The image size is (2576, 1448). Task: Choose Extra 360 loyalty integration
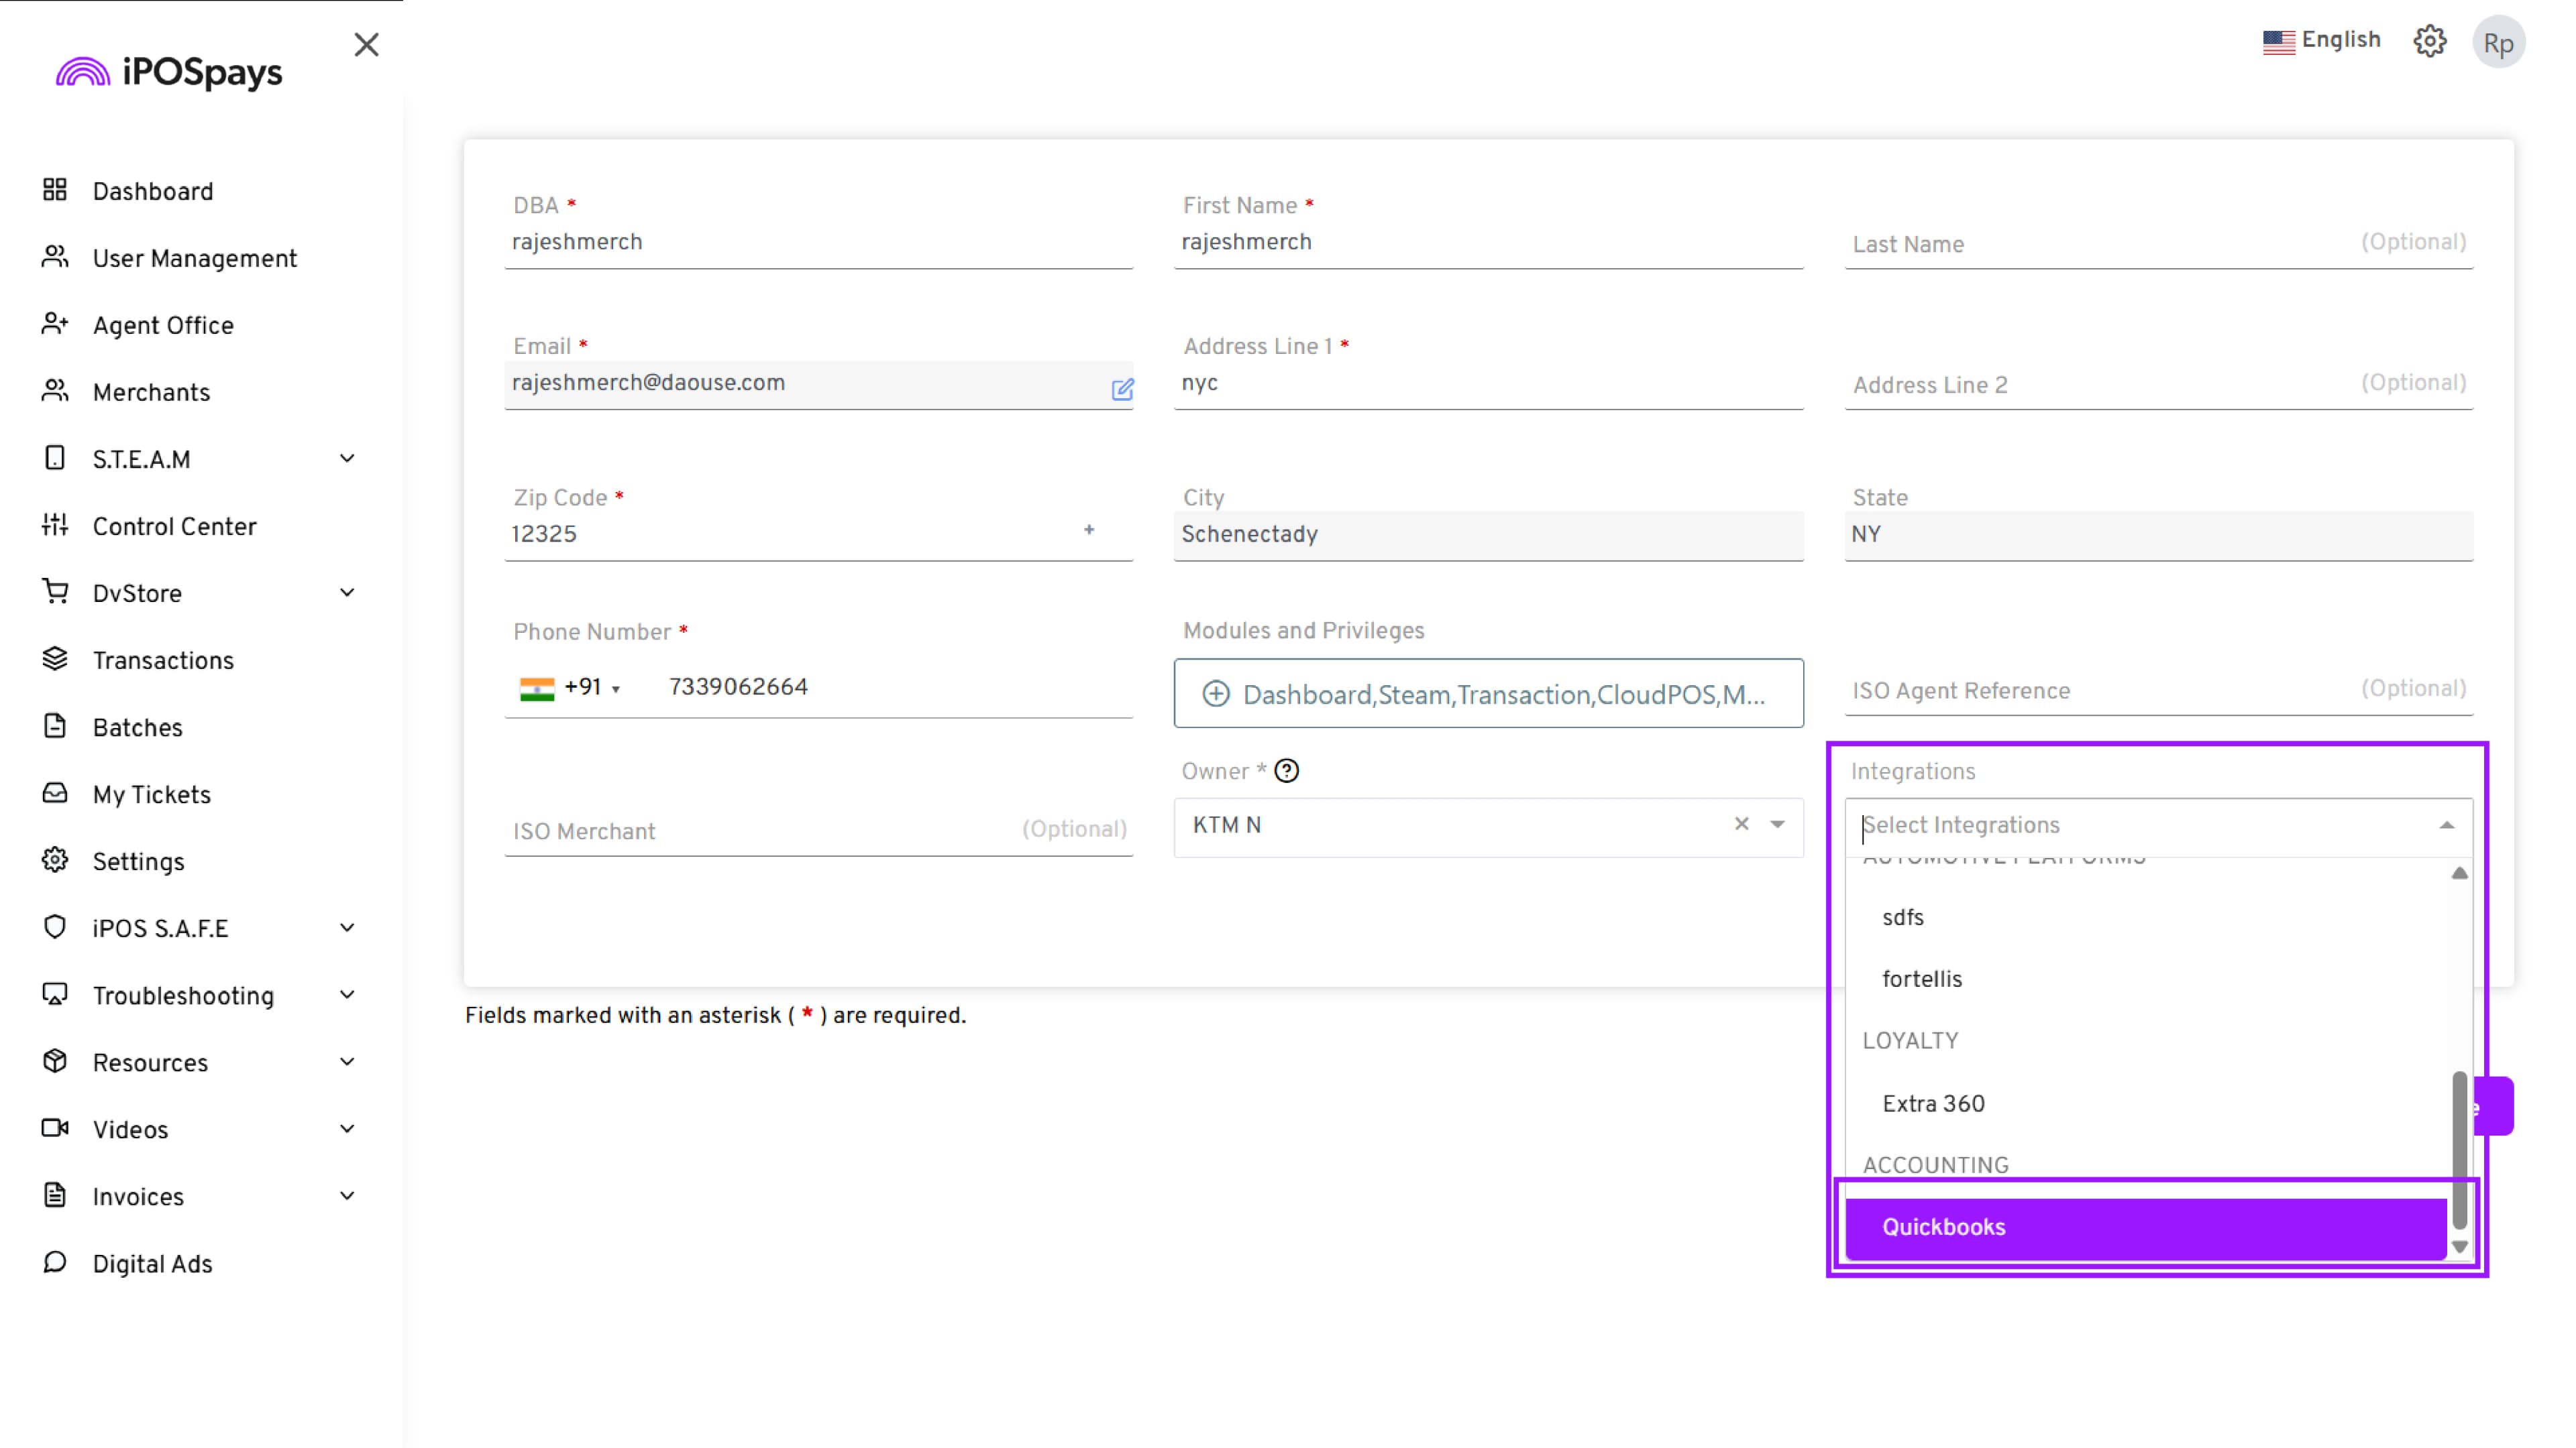click(1933, 1104)
